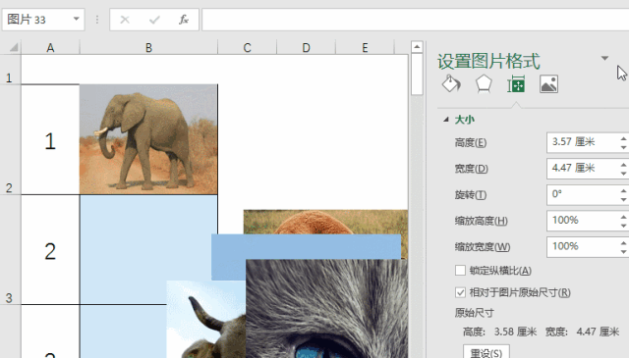Select column A header

coord(50,48)
